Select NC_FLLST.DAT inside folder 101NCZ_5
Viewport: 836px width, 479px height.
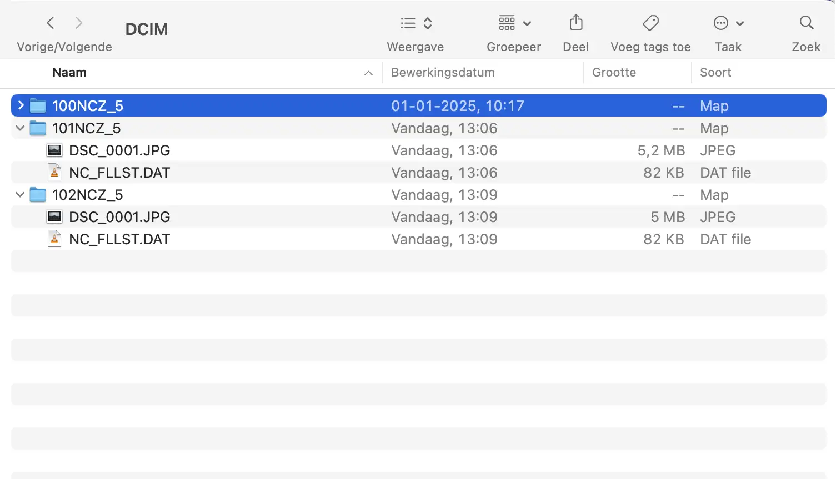(119, 173)
